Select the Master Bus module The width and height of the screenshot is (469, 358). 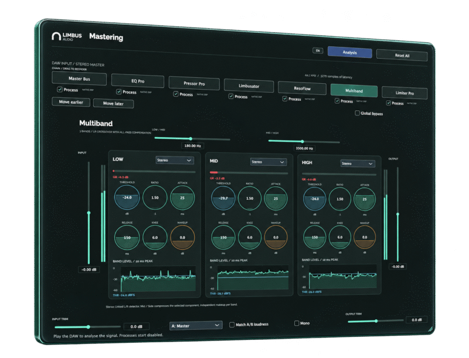(x=79, y=79)
